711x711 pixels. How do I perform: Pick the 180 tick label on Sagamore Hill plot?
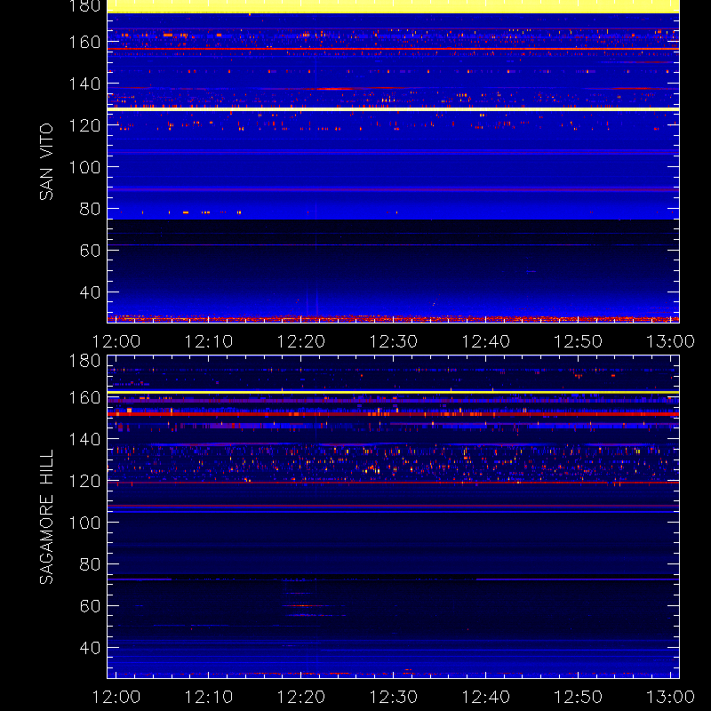[x=84, y=361]
